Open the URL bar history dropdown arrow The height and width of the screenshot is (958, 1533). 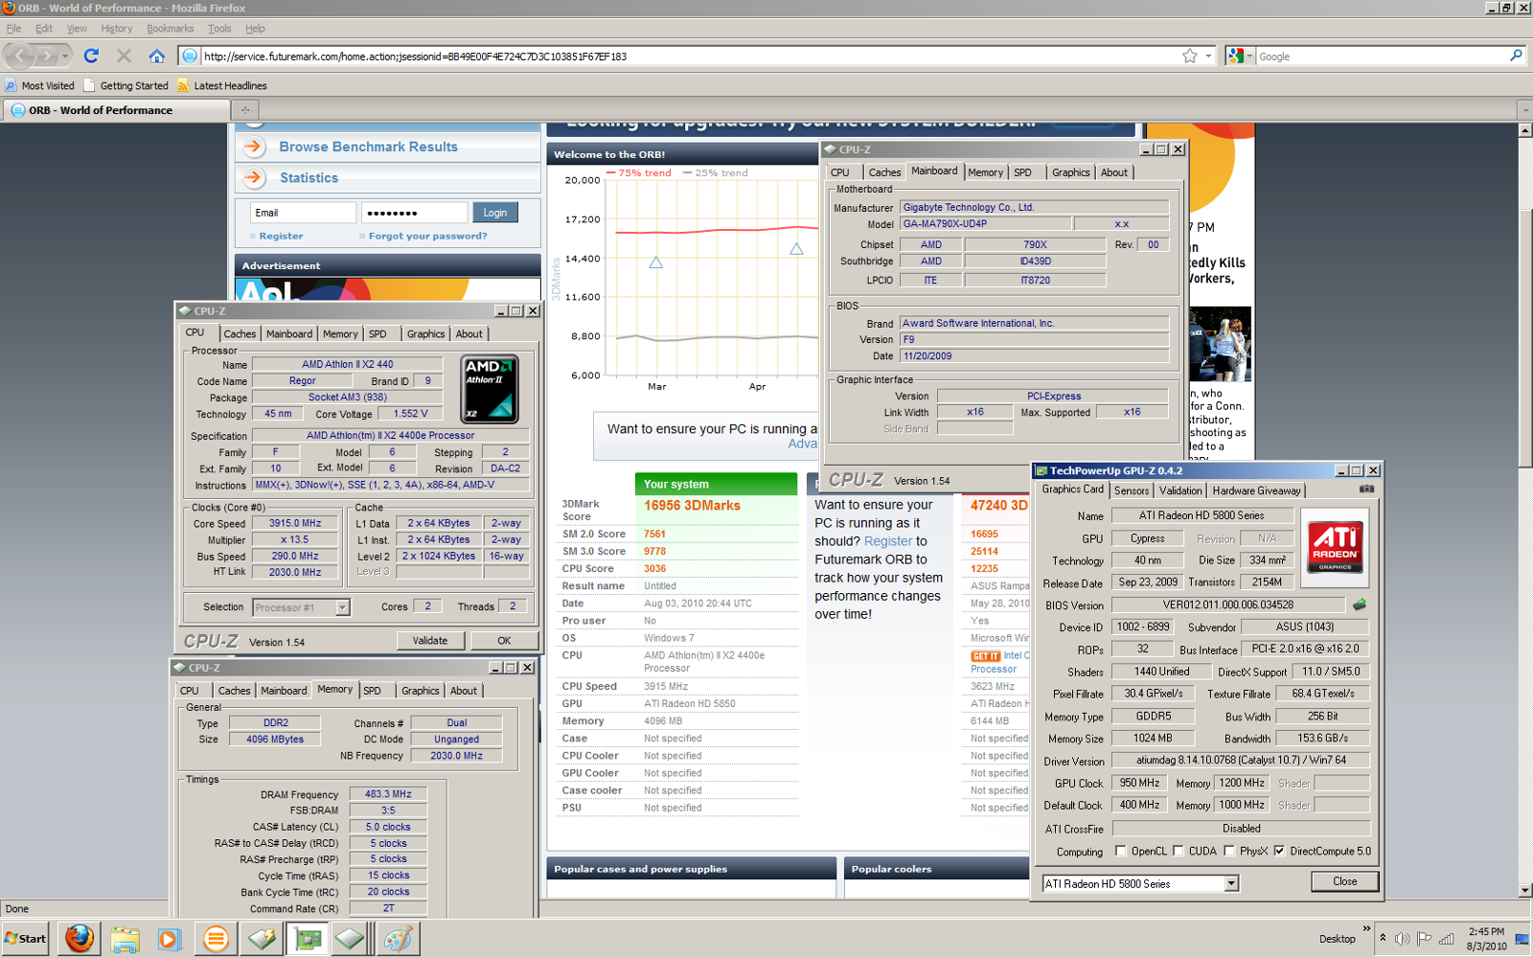[x=1207, y=57]
